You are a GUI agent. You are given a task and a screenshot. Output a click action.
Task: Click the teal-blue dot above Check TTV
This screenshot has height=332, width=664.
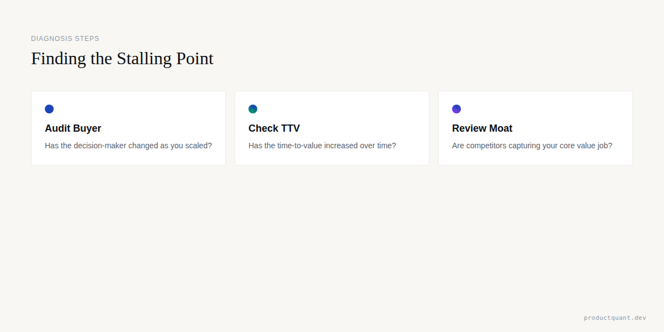[x=253, y=109]
